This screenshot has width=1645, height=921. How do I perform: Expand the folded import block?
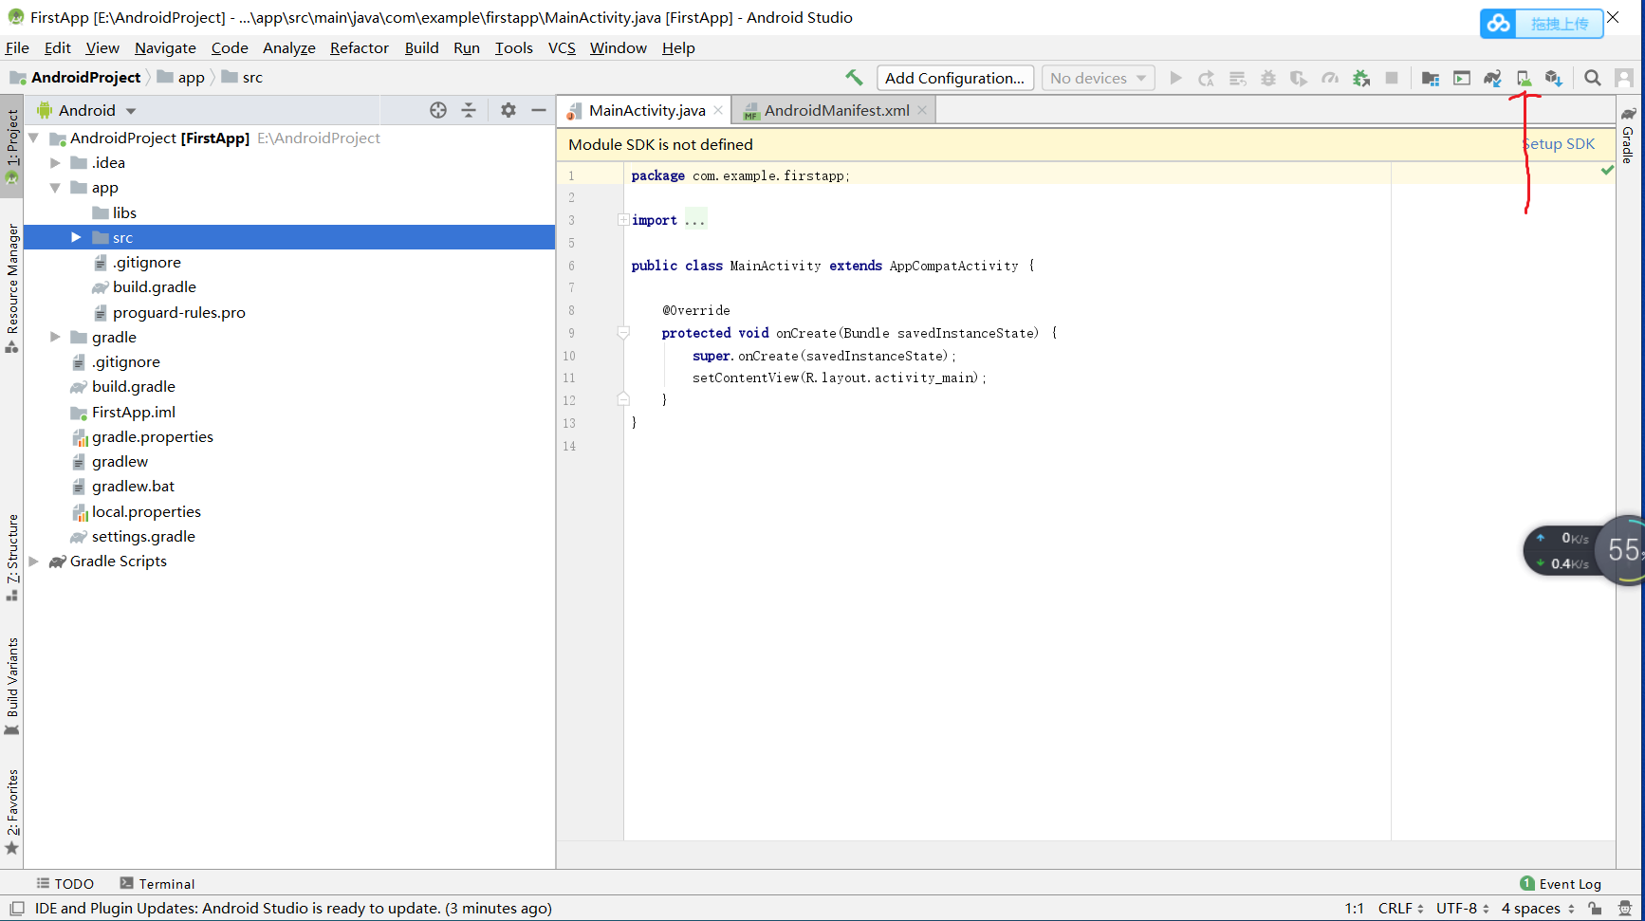click(x=623, y=220)
